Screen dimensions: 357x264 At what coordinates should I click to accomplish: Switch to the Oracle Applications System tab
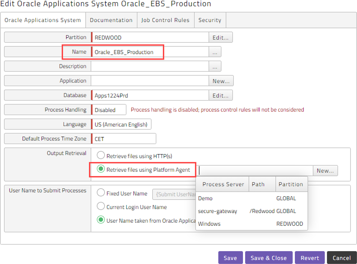tap(43, 20)
